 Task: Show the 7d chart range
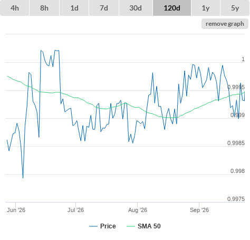[x=104, y=8]
